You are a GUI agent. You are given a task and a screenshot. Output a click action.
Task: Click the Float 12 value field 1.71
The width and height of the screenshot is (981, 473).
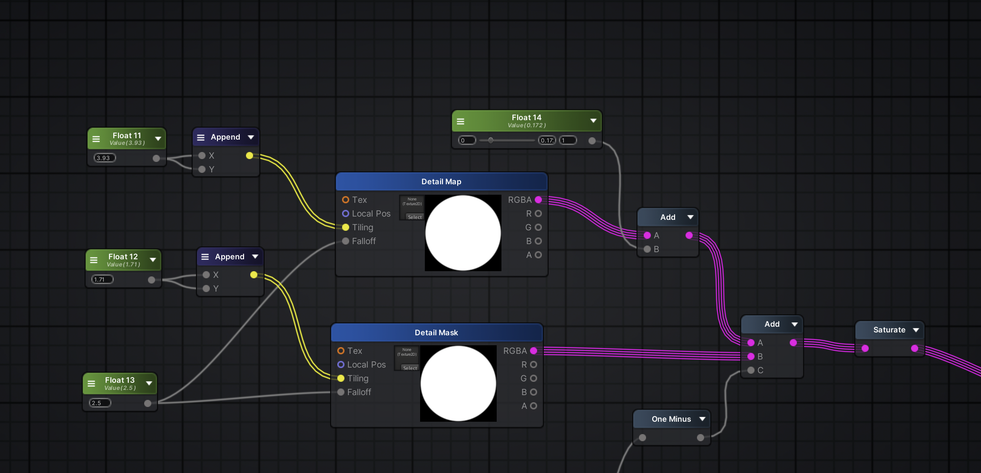pos(102,280)
